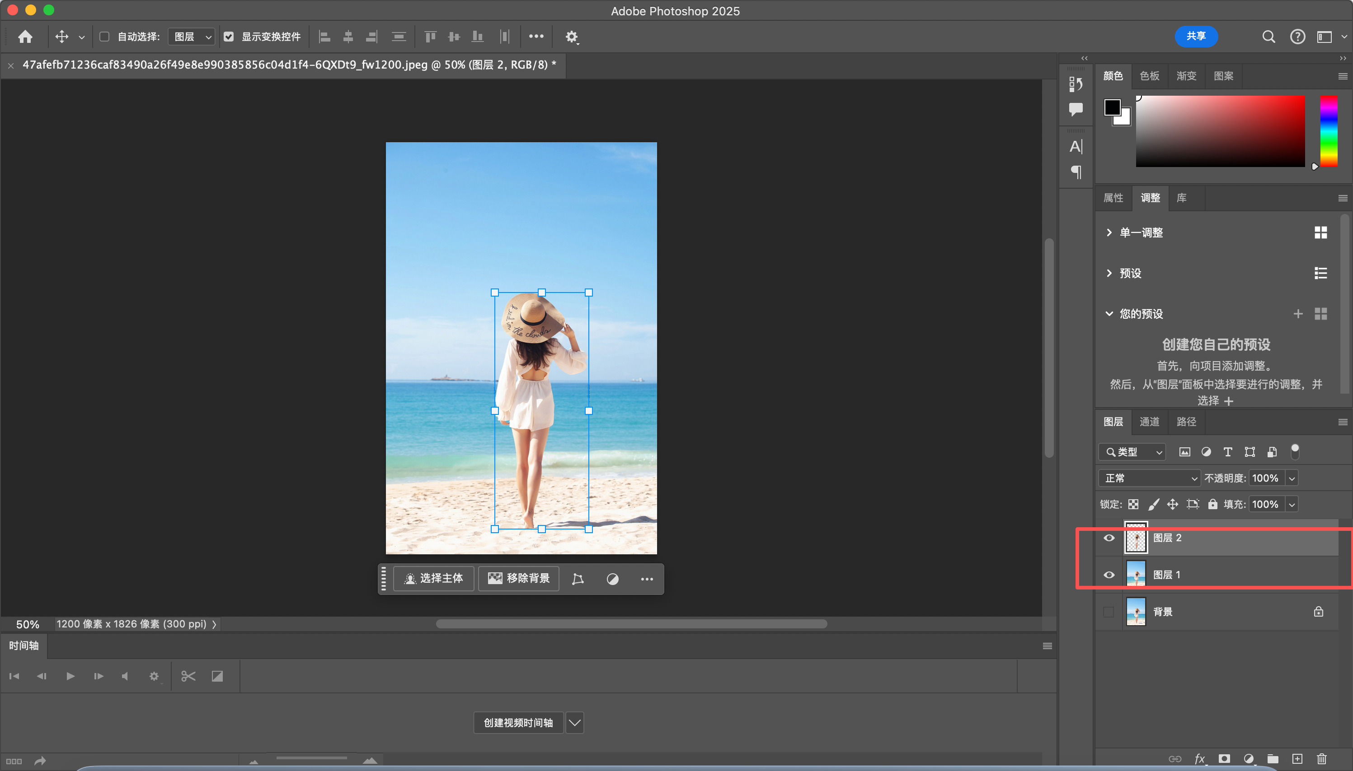
Task: Enable the 自动选择 checkbox
Action: click(x=104, y=37)
